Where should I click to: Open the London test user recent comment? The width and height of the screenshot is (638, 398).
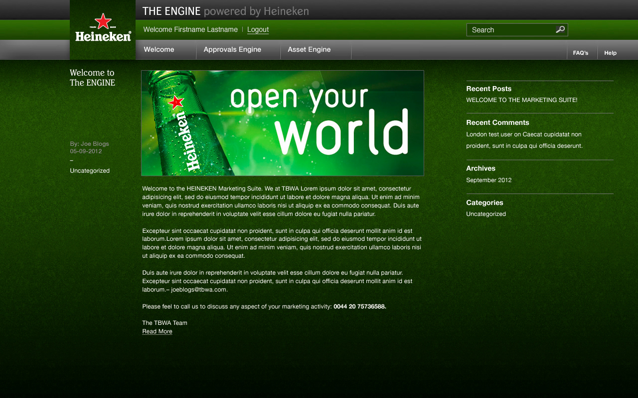524,140
